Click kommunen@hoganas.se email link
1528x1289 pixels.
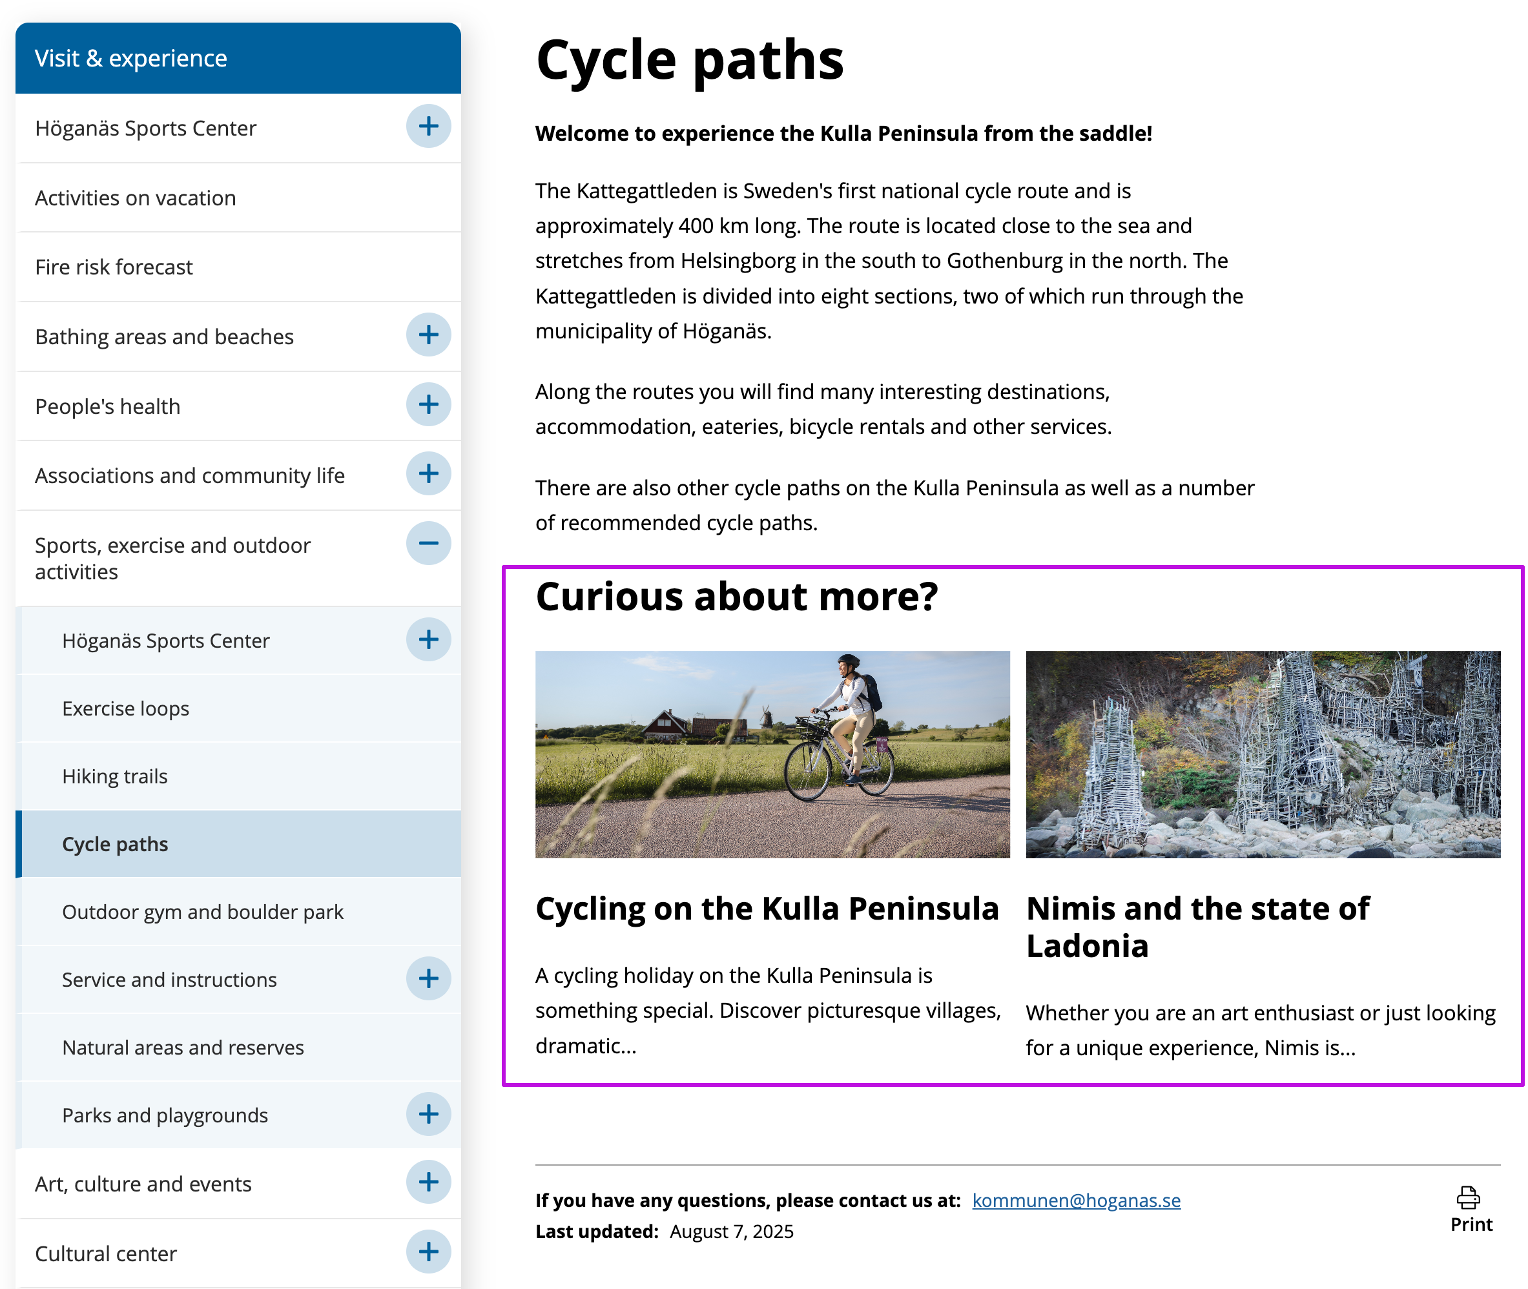tap(1076, 1201)
